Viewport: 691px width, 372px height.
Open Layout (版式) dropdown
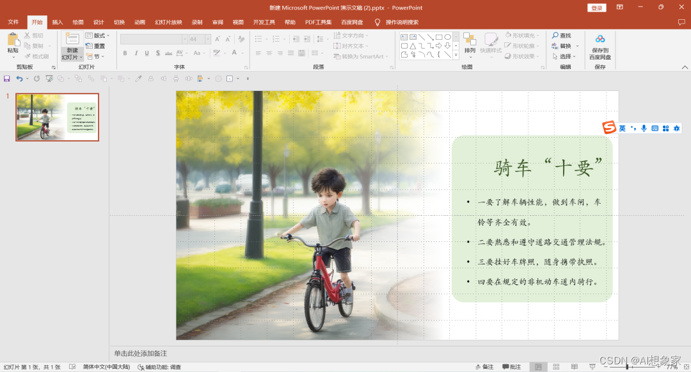pos(97,35)
